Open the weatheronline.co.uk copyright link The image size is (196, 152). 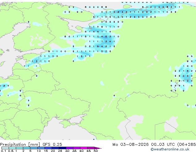tap(170, 149)
